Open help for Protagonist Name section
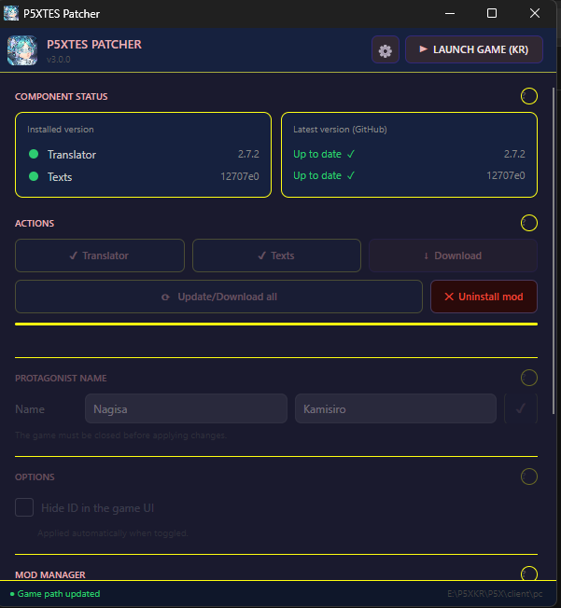561x608 pixels. [x=528, y=378]
